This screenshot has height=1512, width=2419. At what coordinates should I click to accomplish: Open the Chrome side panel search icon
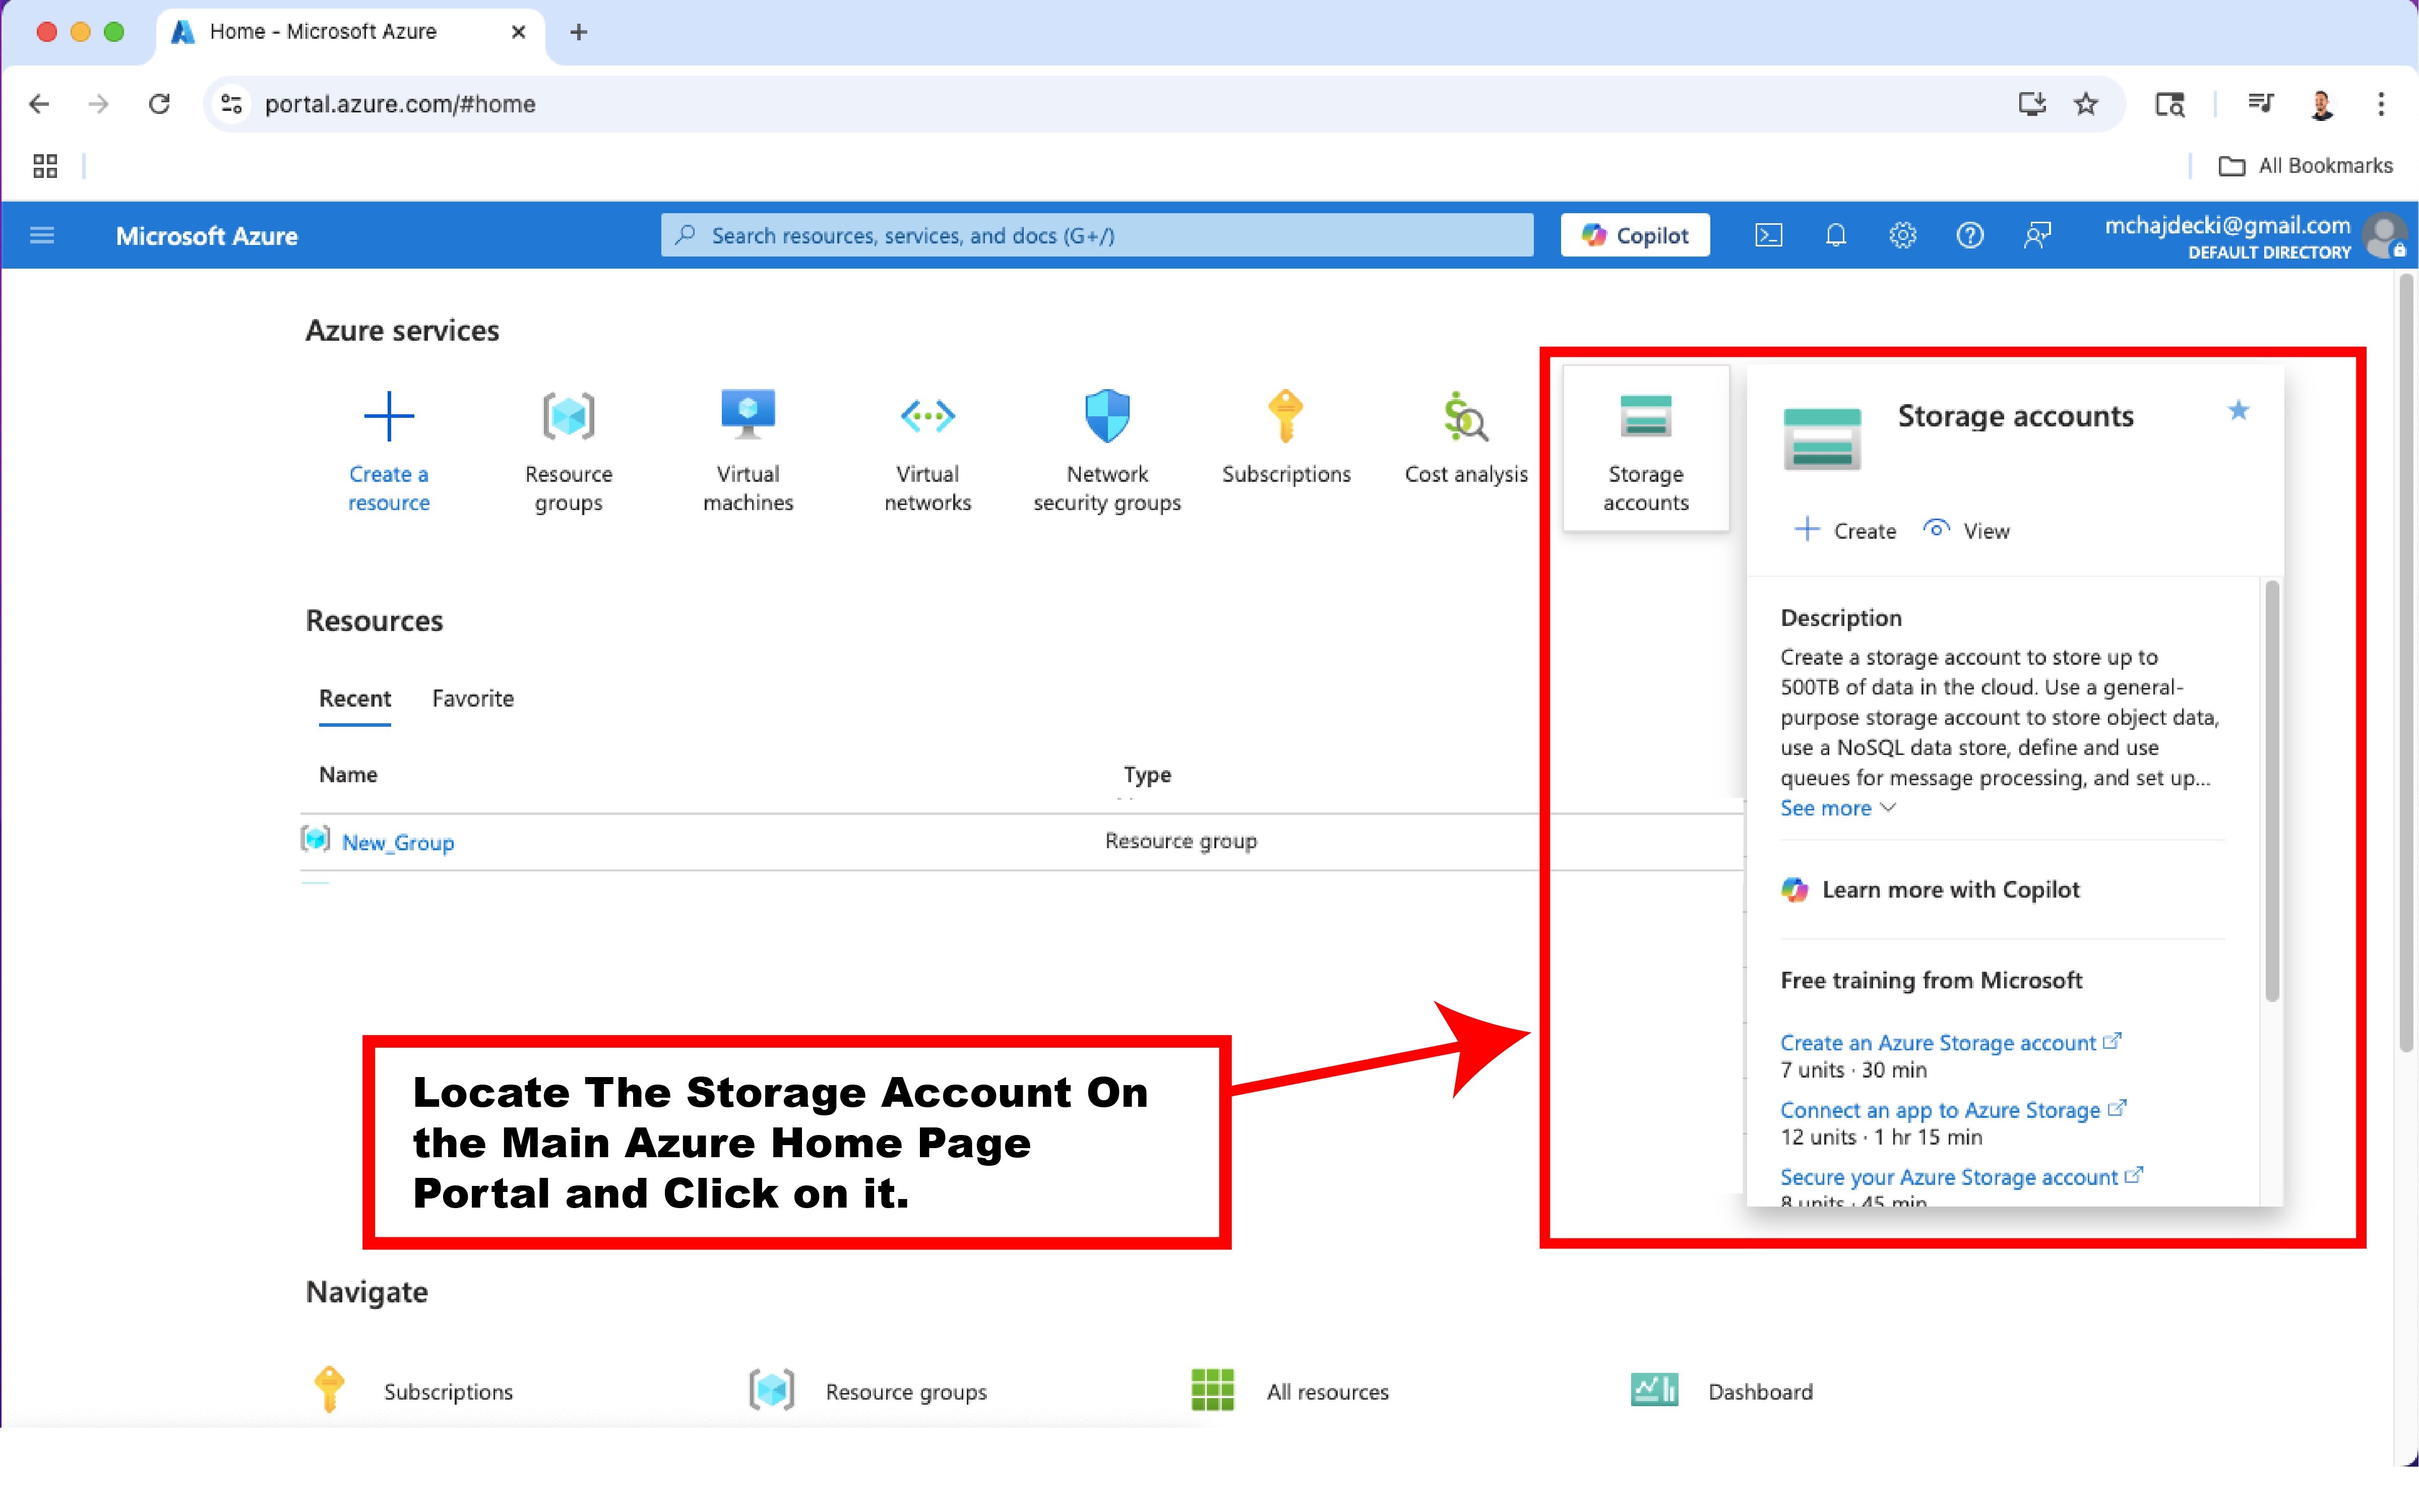(2169, 104)
